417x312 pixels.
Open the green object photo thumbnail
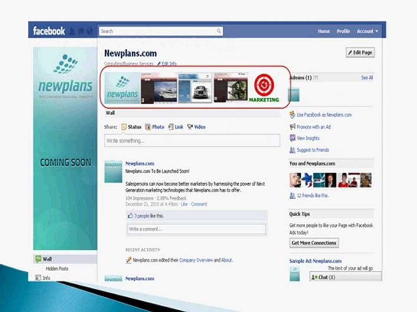[231, 88]
